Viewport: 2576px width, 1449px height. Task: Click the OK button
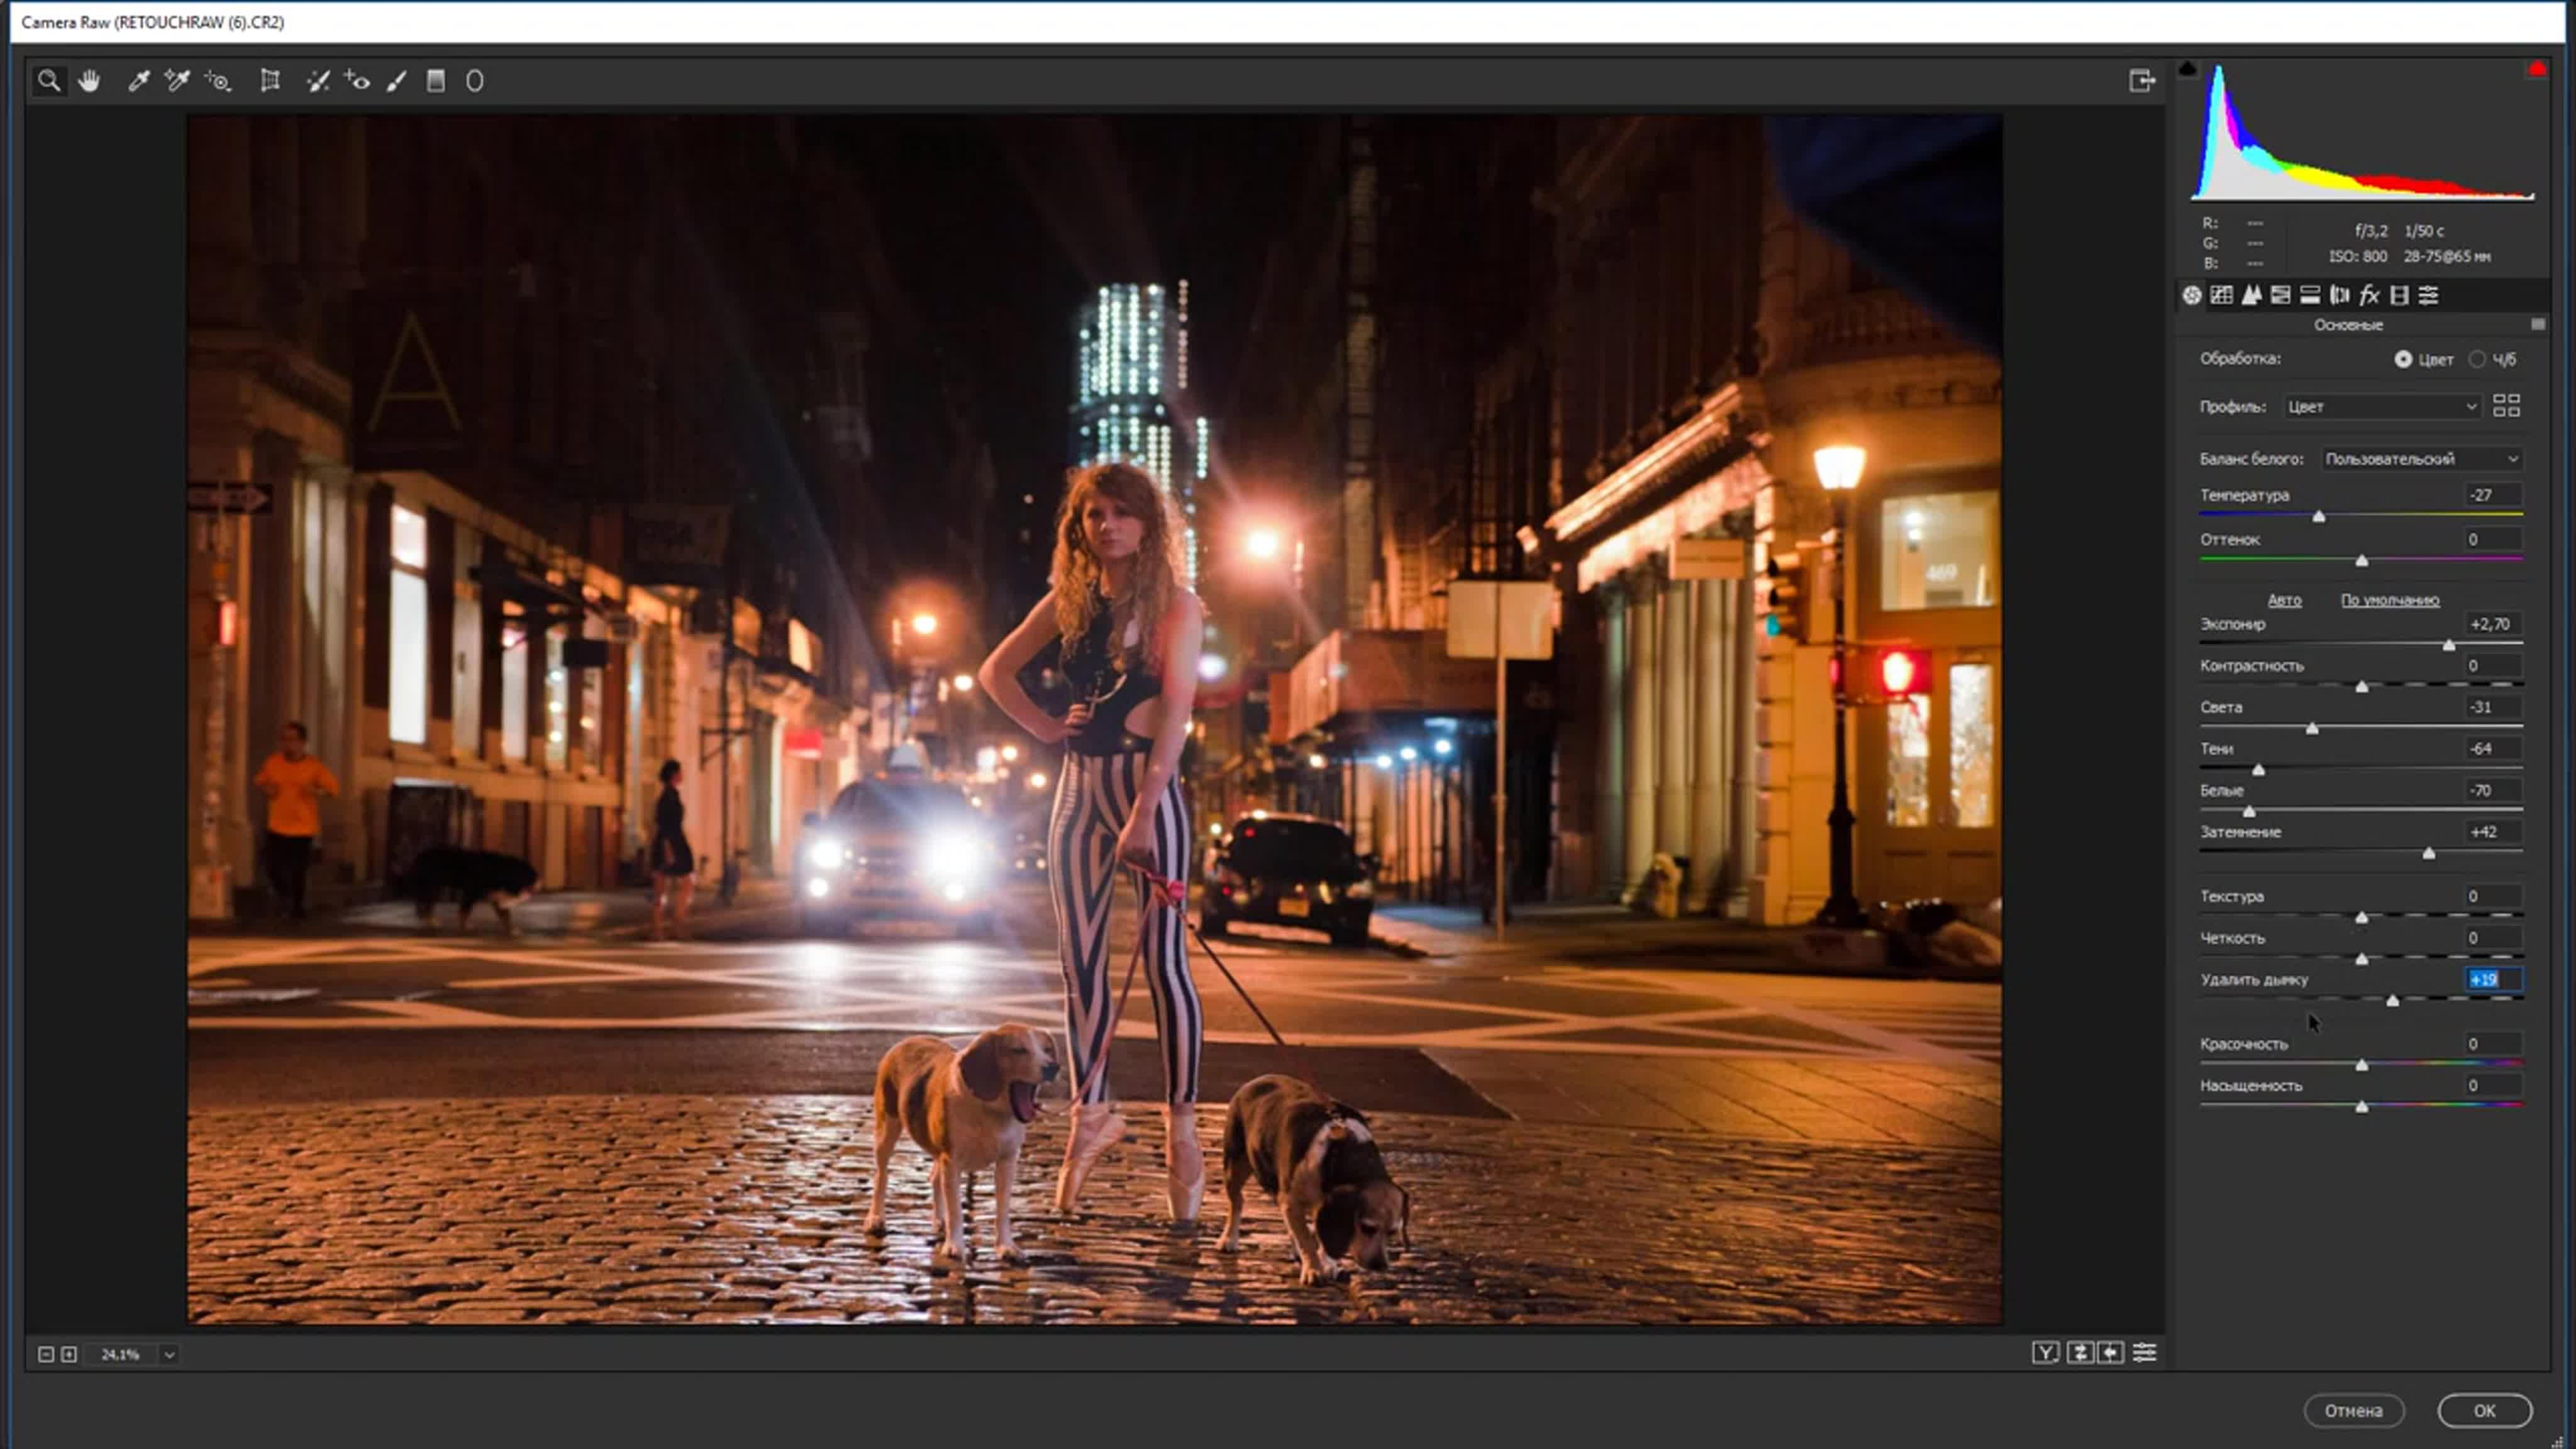[x=2484, y=1411]
